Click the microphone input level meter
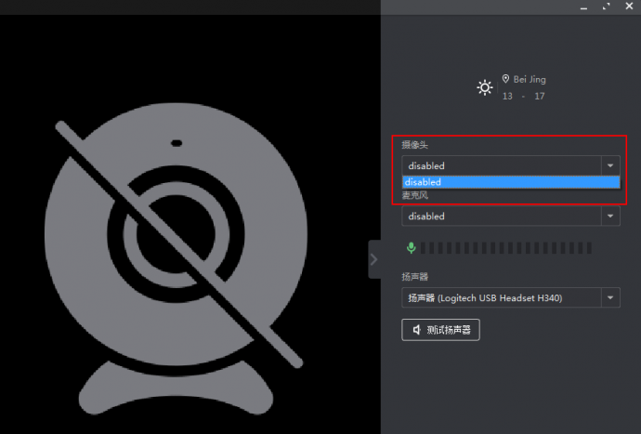 [x=506, y=248]
